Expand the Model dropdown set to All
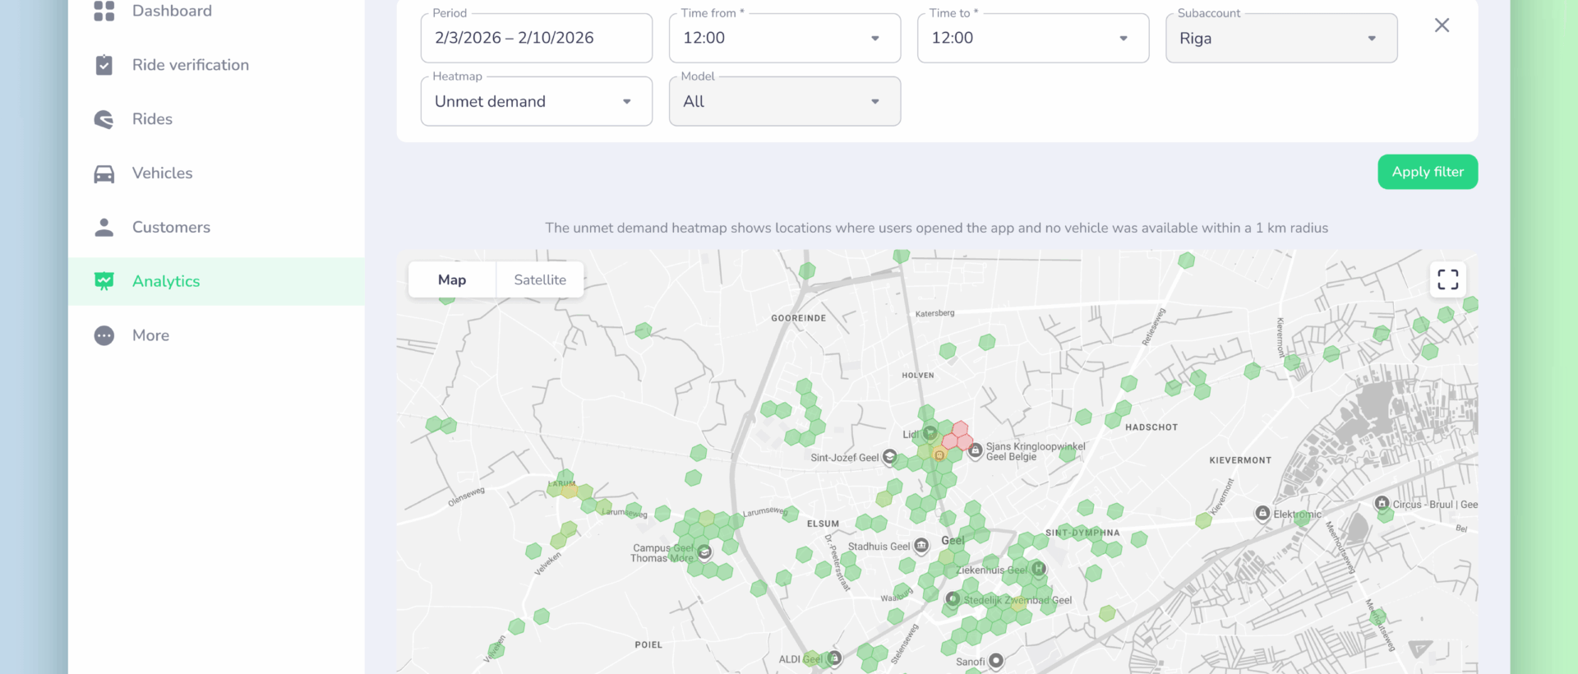 [x=784, y=102]
